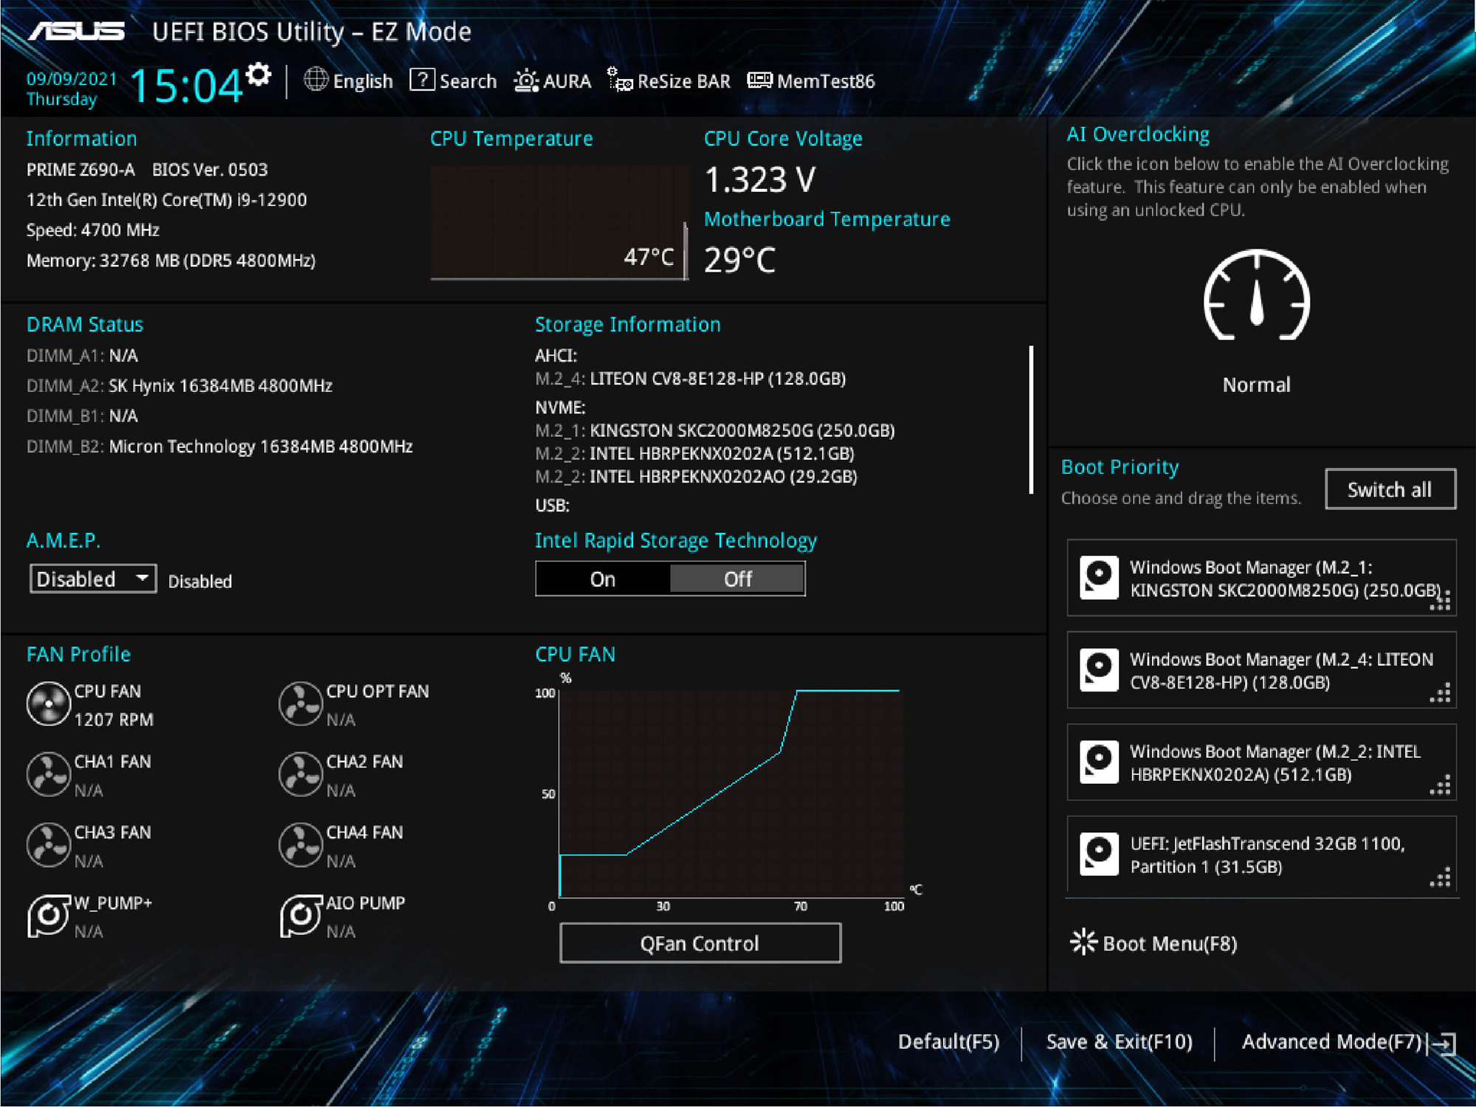Click the 1207 RPM fan speed

[x=114, y=720]
